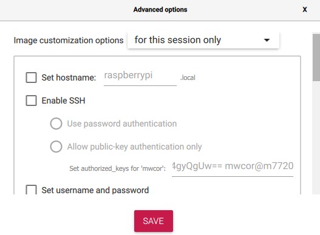The height and width of the screenshot is (235, 320).
Task: Close the Advanced options dialog with X
Action: click(x=304, y=10)
